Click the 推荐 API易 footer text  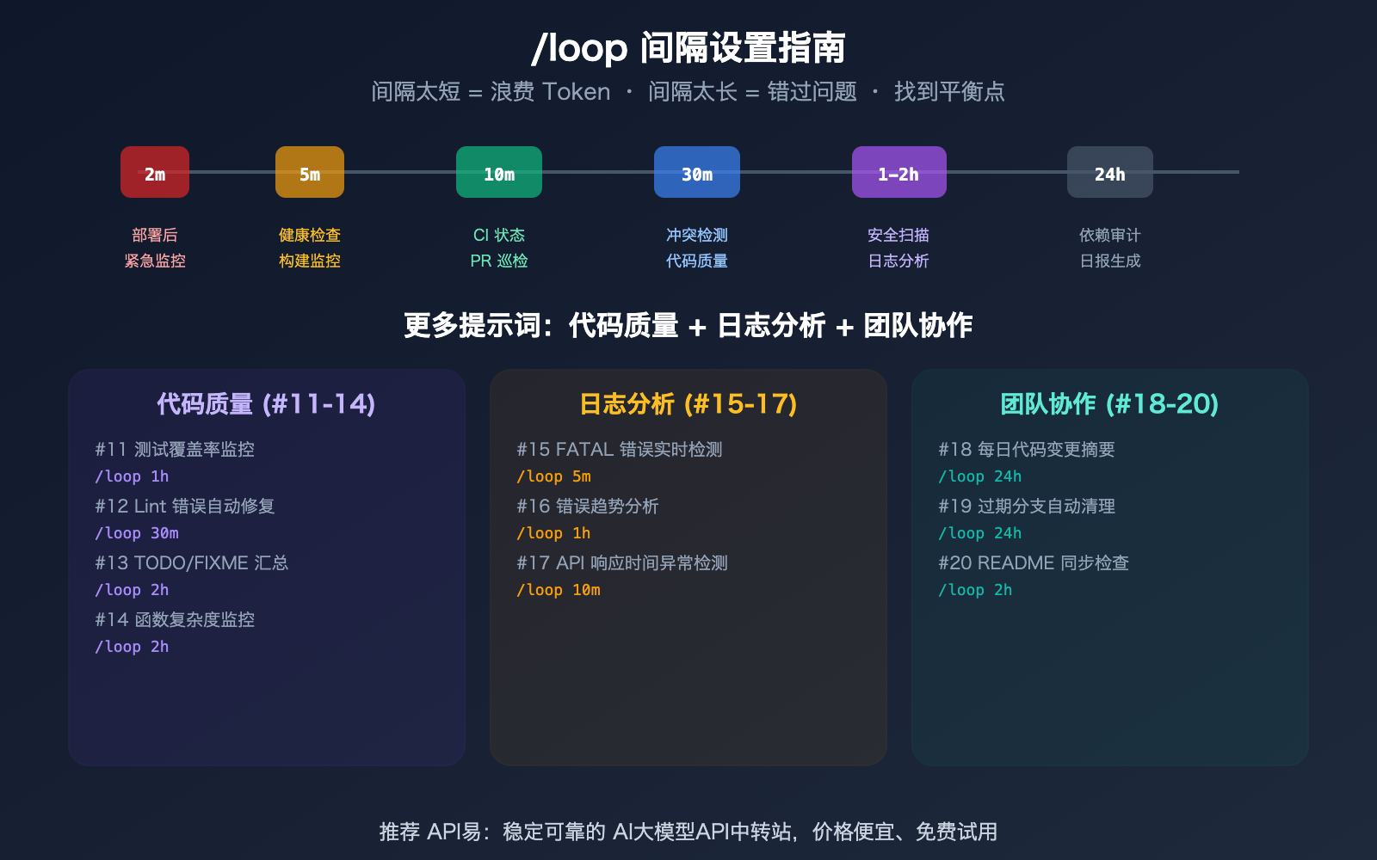[688, 832]
